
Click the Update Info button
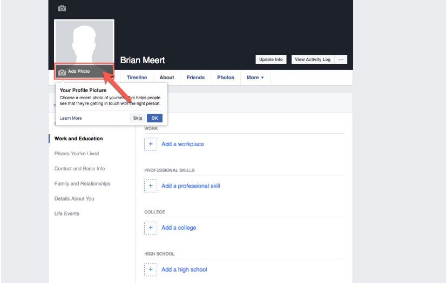click(x=271, y=60)
